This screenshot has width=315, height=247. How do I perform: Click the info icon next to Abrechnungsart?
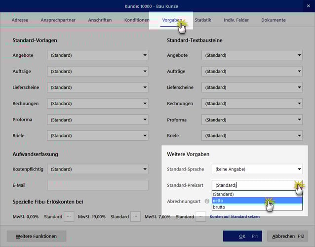[207, 202]
